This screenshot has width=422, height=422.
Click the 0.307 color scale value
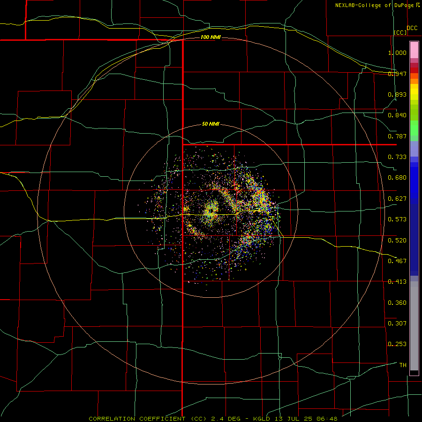point(397,324)
